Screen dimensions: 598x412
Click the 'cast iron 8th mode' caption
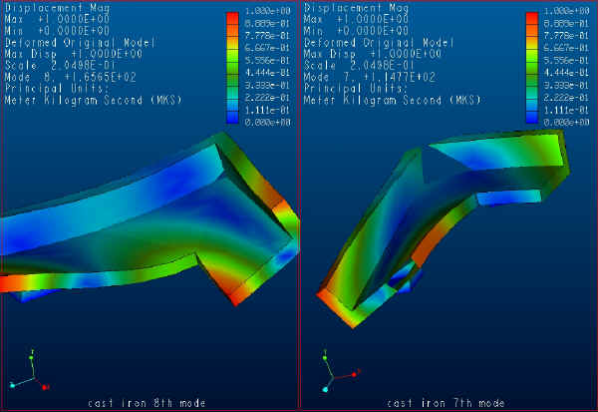pyautogui.click(x=147, y=403)
